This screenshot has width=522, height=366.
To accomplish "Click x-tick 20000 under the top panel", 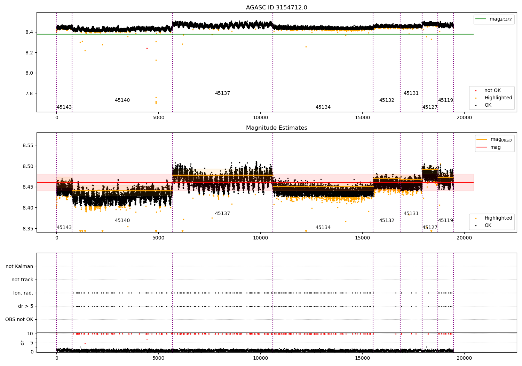I will click(464, 118).
